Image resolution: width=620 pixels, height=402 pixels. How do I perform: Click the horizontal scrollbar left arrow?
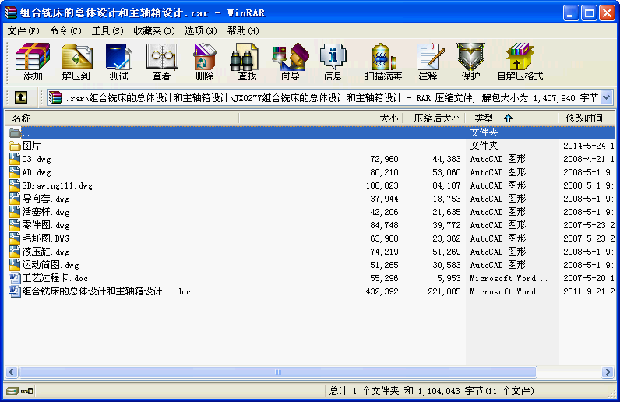(x=12, y=372)
